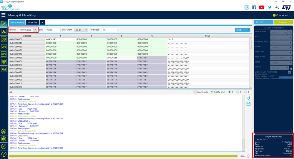Open CPU instructions panel
This screenshot has width=294, height=159.
[x=4, y=47]
